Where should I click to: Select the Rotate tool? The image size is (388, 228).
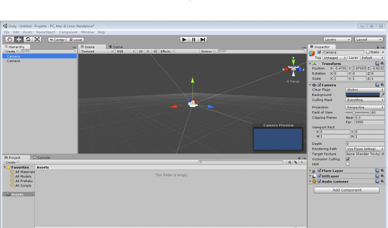(x=28, y=40)
